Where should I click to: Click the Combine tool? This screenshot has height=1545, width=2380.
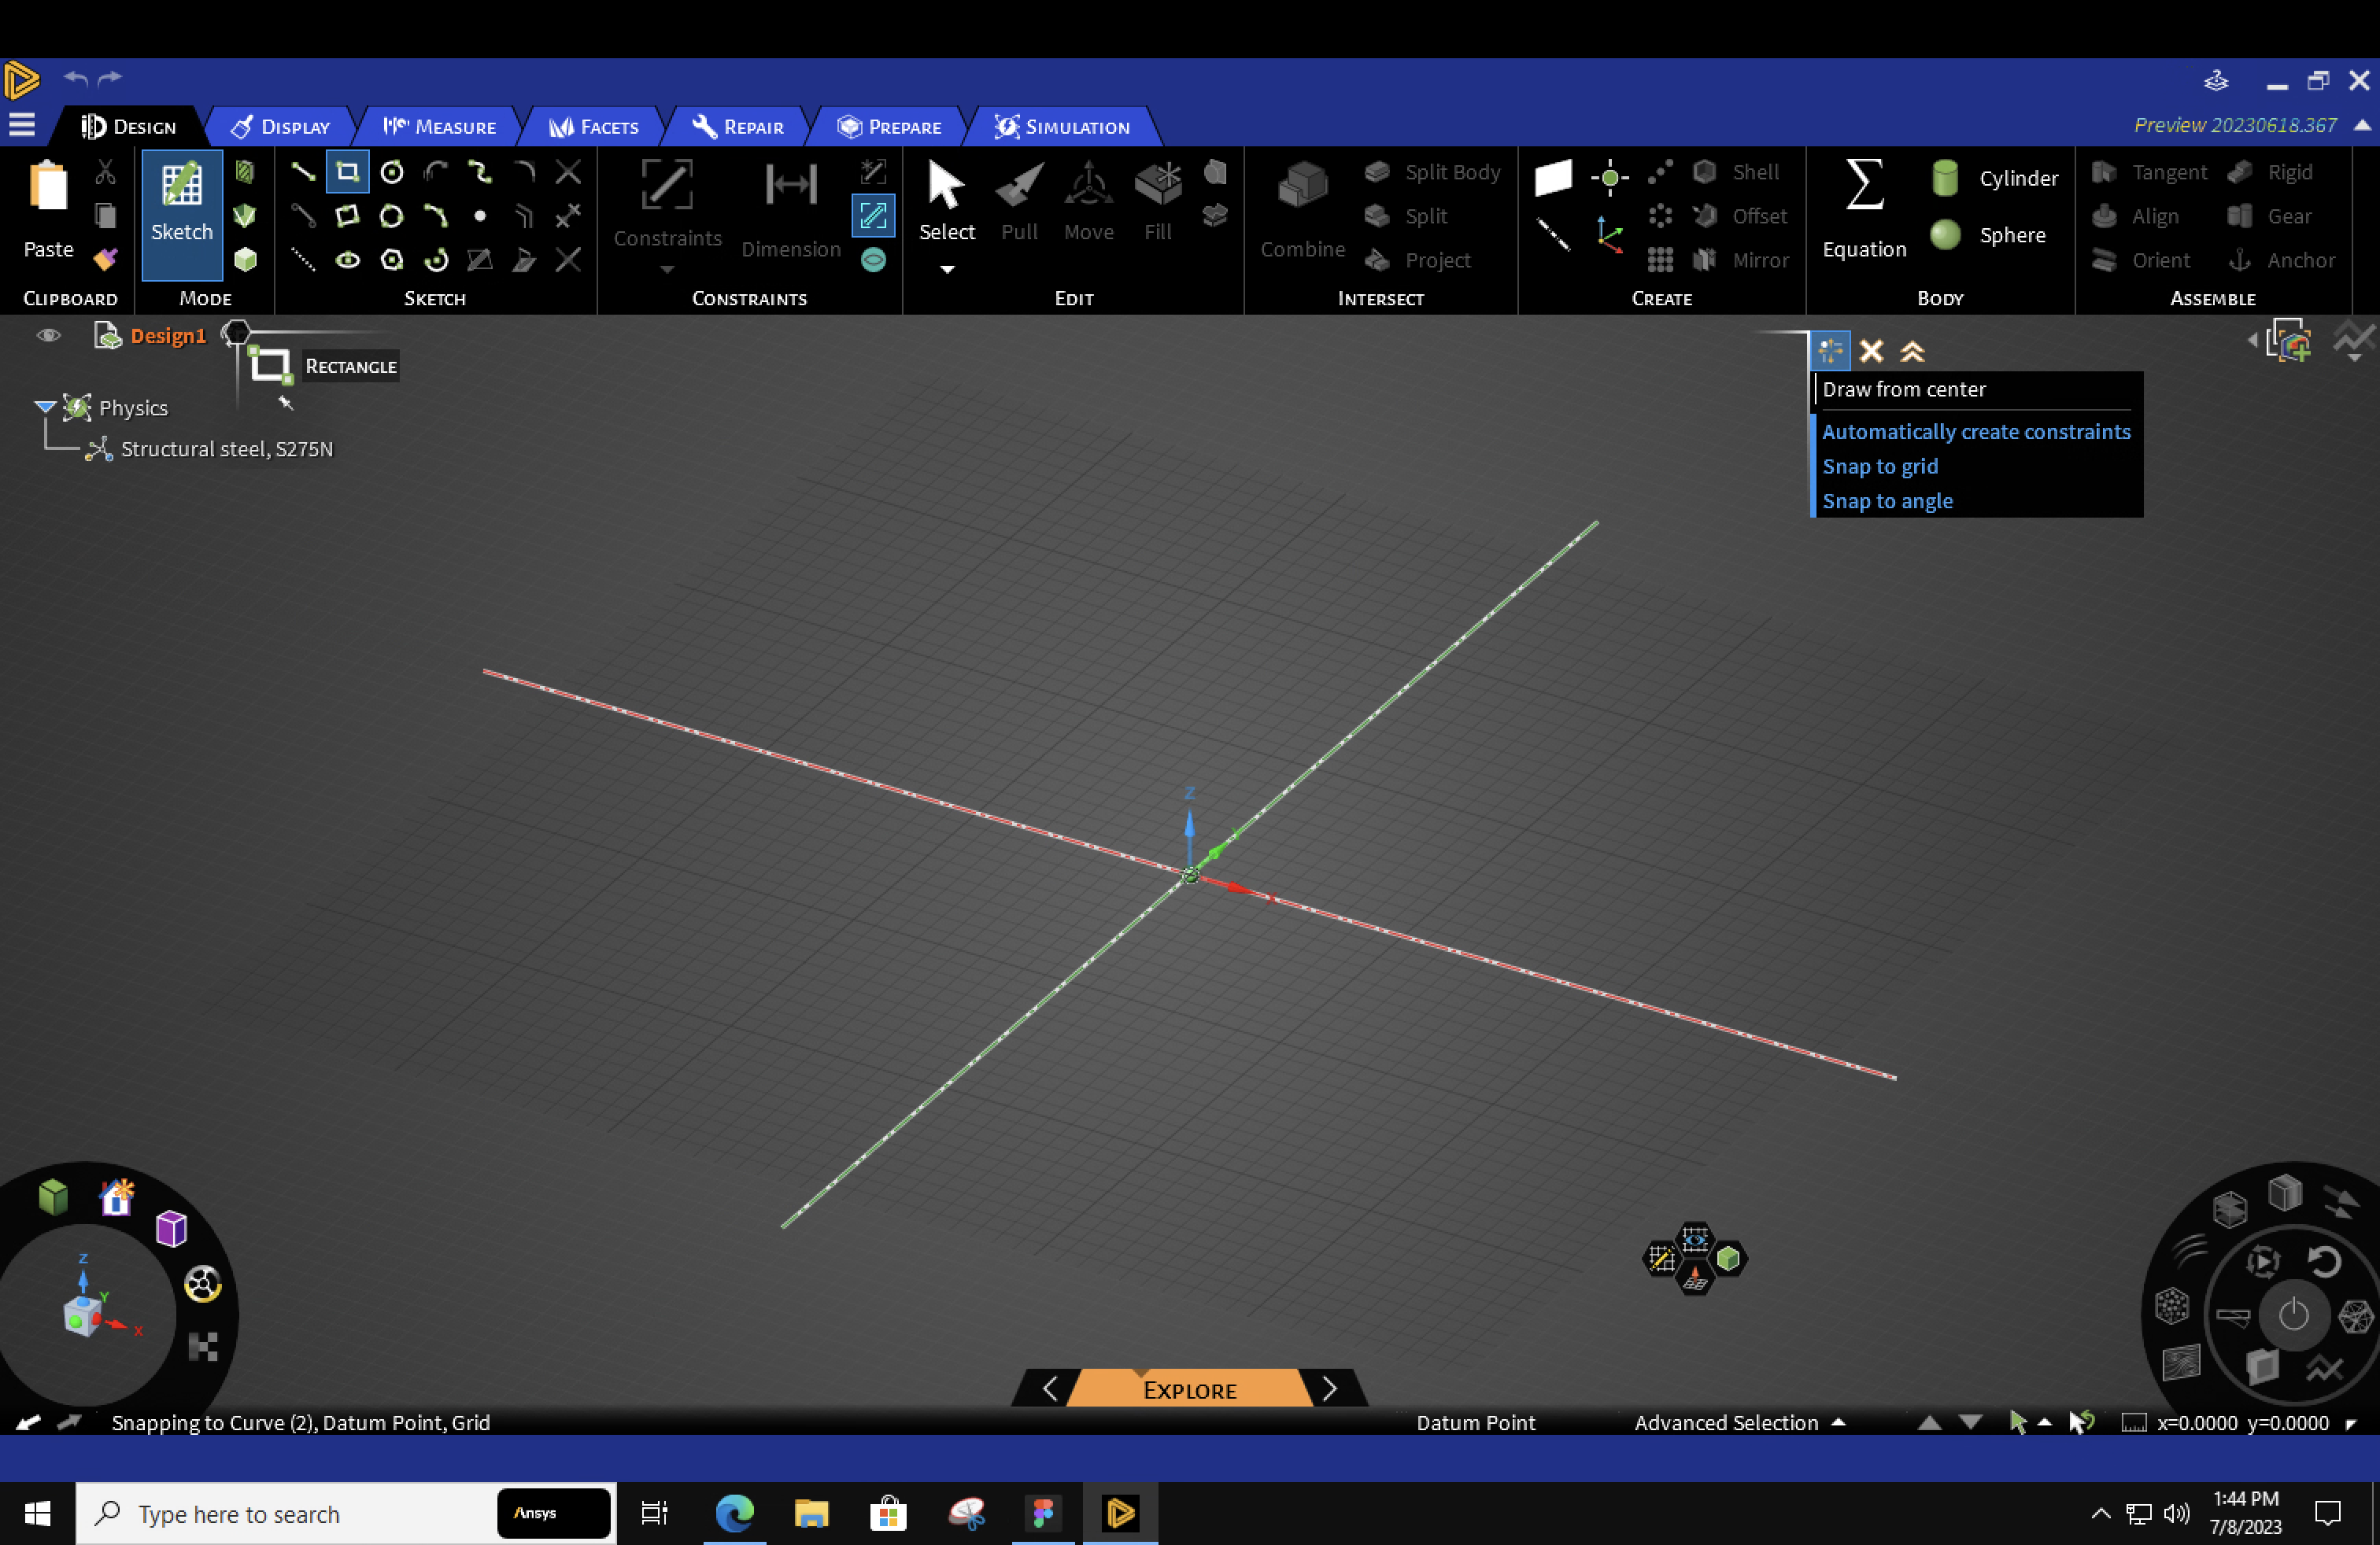pos(1302,209)
